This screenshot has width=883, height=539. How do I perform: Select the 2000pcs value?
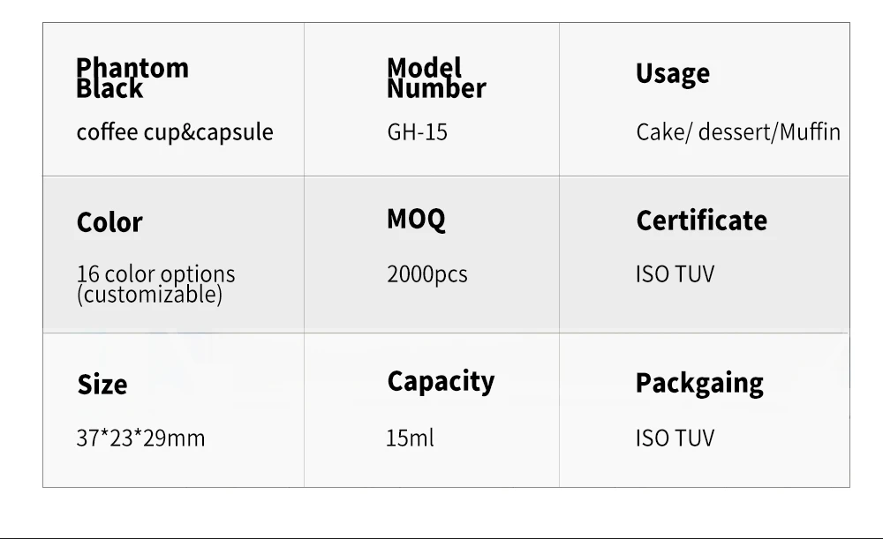(x=427, y=274)
